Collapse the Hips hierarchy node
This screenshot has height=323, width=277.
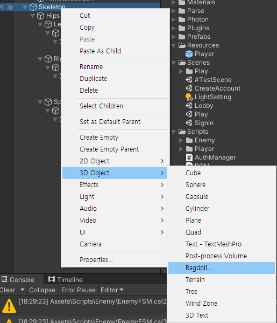32,16
